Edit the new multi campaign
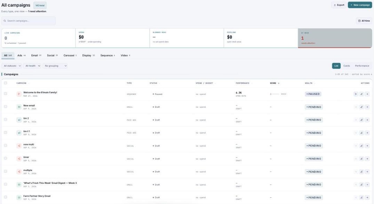 pyautogui.click(x=361, y=146)
